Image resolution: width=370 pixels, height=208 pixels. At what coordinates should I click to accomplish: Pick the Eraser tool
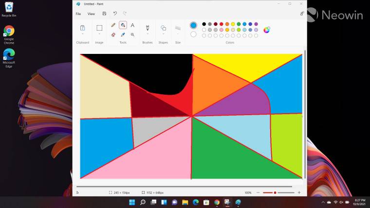click(x=113, y=35)
